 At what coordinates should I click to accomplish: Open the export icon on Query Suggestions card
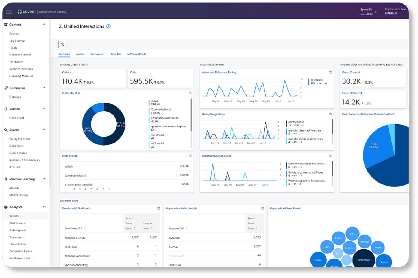[330, 114]
